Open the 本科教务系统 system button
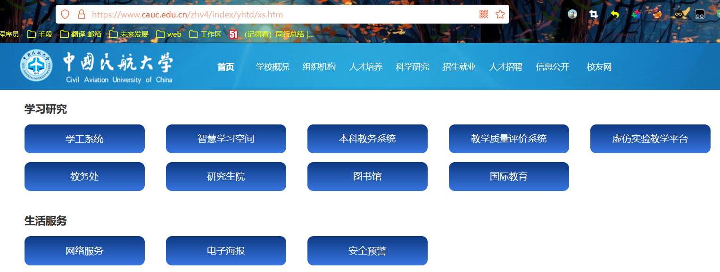 point(367,139)
